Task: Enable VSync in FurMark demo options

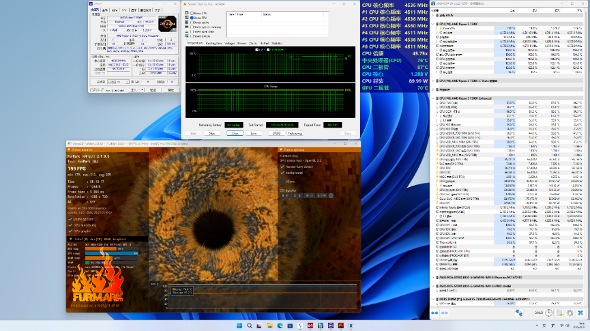Action: coord(282,182)
